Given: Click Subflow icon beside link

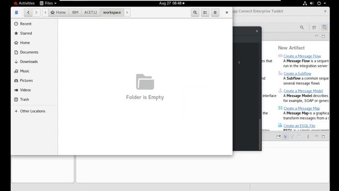Looking at the screenshot, I should tap(280, 73).
